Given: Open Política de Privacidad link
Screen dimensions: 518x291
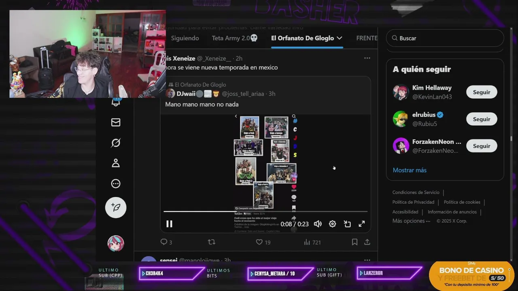Looking at the screenshot, I should click(x=413, y=202).
